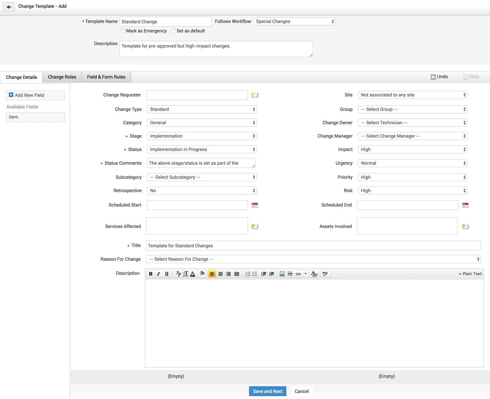Image resolution: width=490 pixels, height=399 pixels.
Task: Click into the Title input field
Action: click(x=313, y=246)
